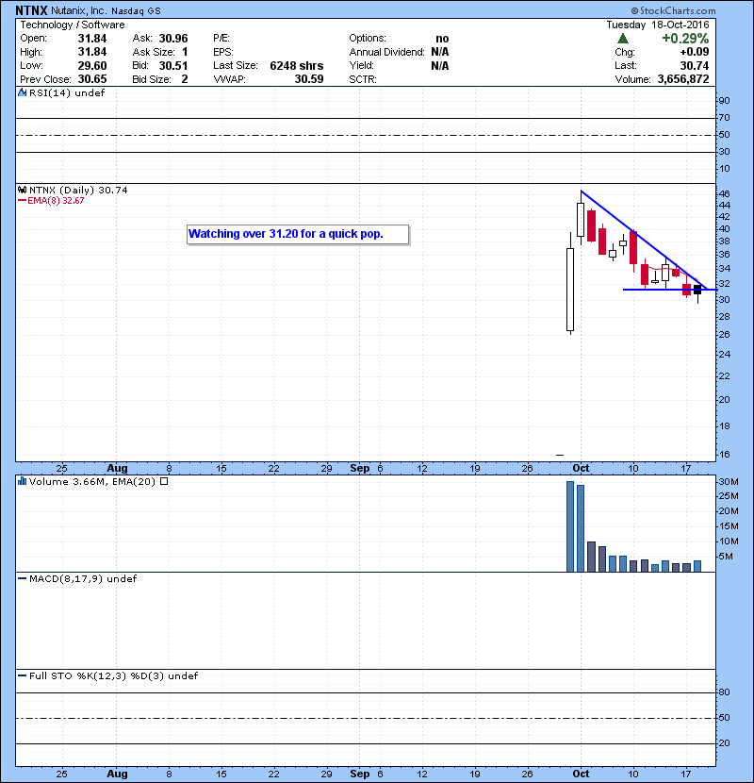Viewport: 754px width, 783px height.
Task: Click the 16 label on the price axis
Action: 724,455
